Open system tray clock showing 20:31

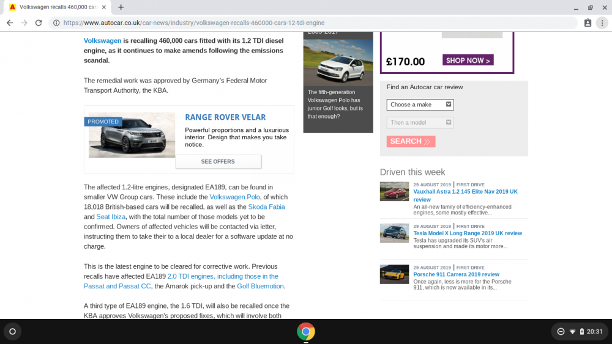(594, 332)
